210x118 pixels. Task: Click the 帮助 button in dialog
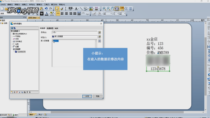tap(98, 96)
